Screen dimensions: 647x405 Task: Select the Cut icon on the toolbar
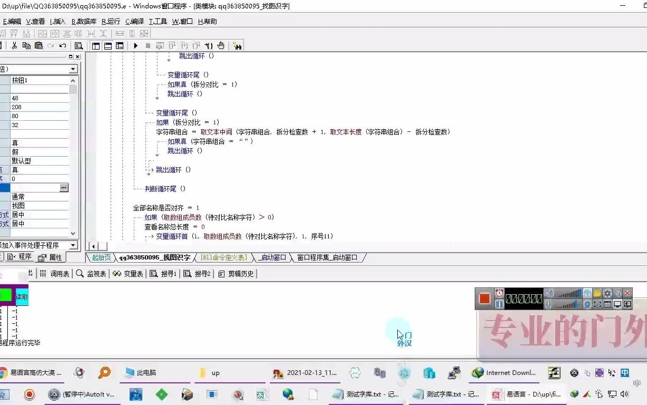tap(14, 45)
